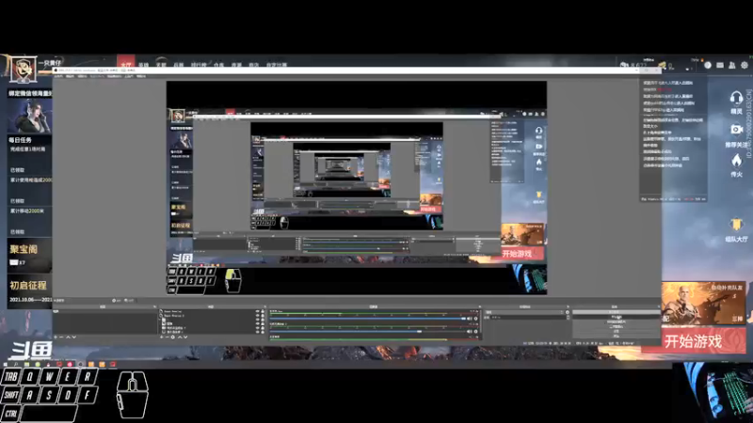The width and height of the screenshot is (753, 423).
Task: Switch to the 大厅 lobby tab
Action: click(126, 63)
